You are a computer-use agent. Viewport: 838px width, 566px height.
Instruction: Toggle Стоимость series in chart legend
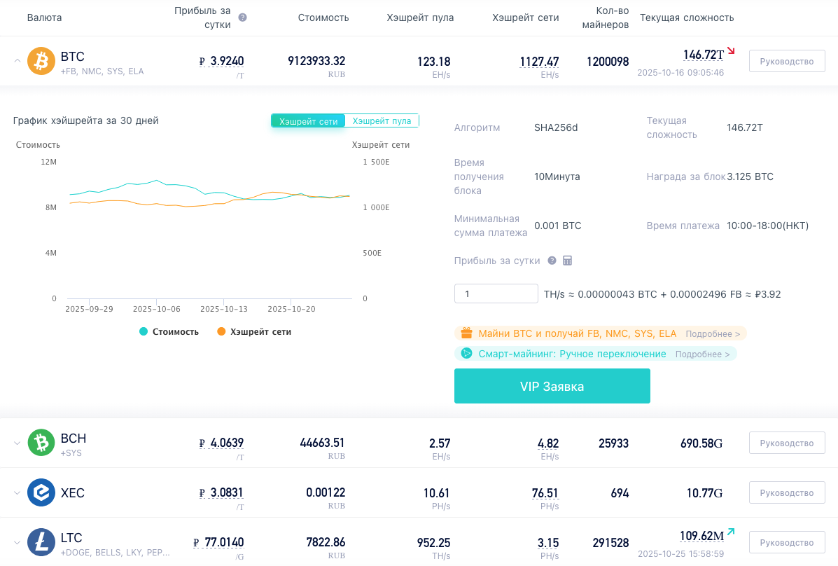tap(169, 332)
